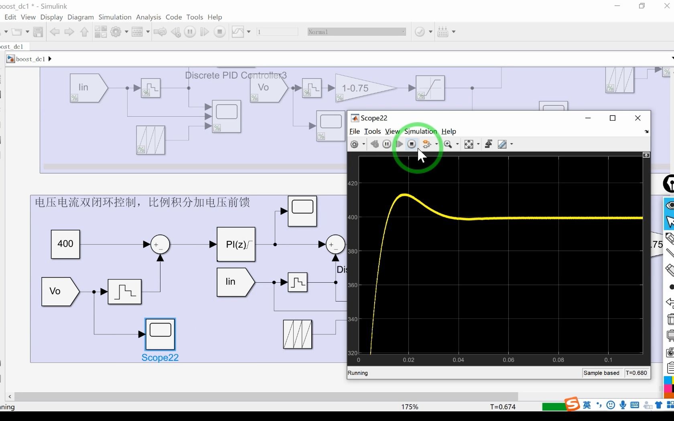Open the Library Browser in Simulink toolbar
Image resolution: width=674 pixels, height=421 pixels.
101,32
